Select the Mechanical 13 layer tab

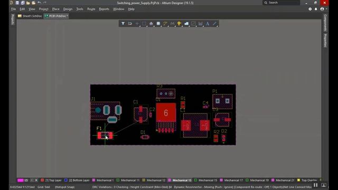[x=180, y=180]
